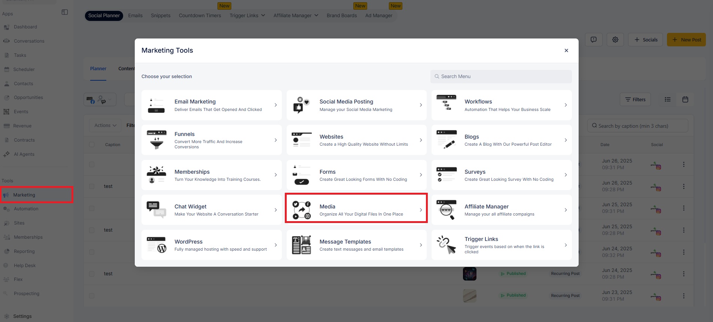Click the chevron on the Email Marketing card
This screenshot has height=322, width=713.
(276, 105)
